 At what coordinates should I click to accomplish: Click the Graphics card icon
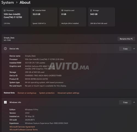click(62, 10)
